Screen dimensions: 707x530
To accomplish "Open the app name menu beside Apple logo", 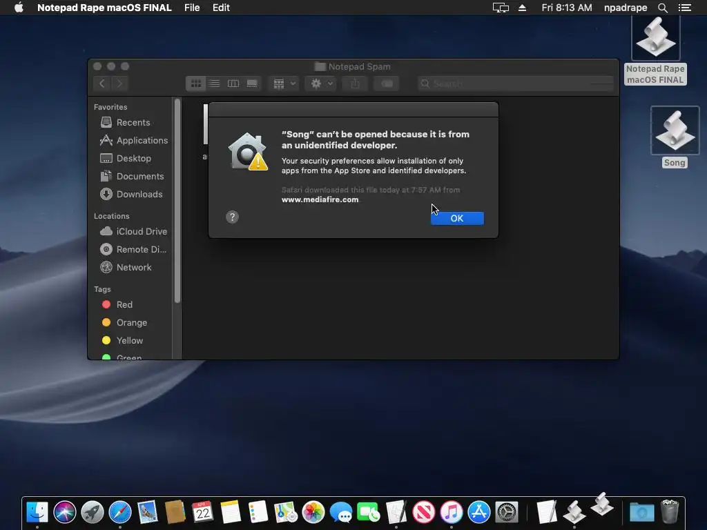I will click(104, 8).
